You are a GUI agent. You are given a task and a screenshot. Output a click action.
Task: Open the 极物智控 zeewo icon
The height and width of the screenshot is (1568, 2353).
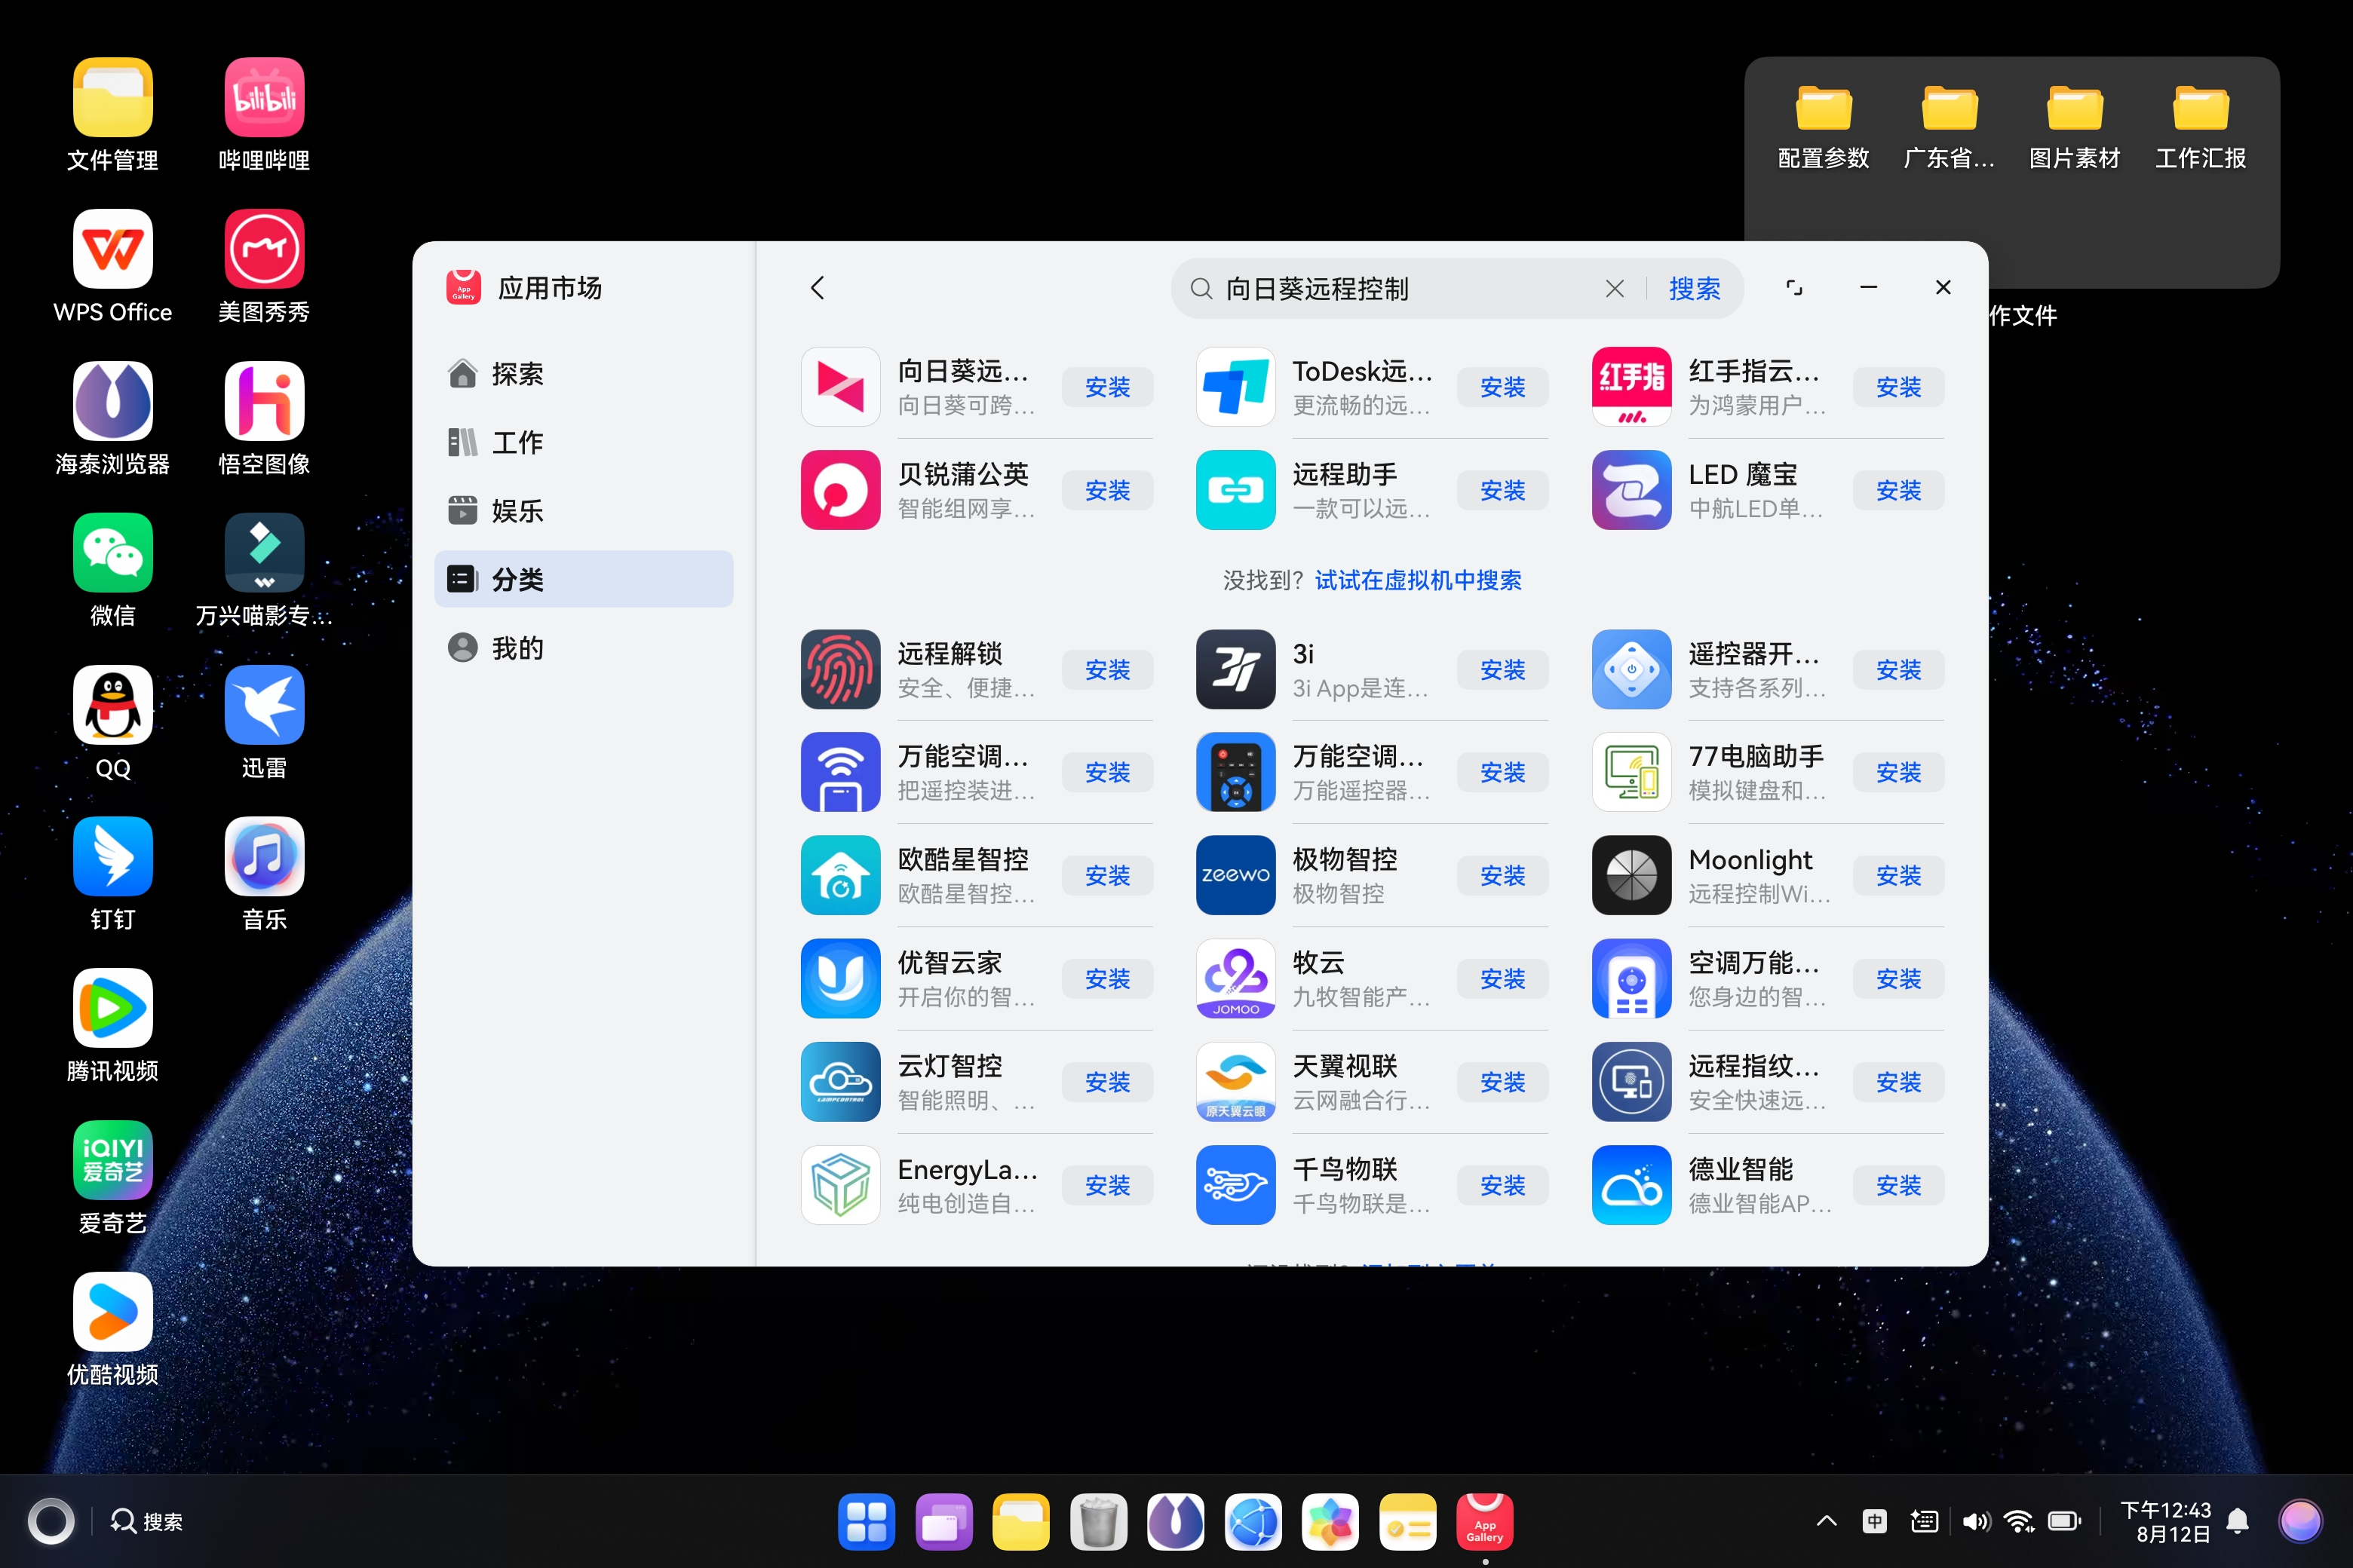[1235, 875]
